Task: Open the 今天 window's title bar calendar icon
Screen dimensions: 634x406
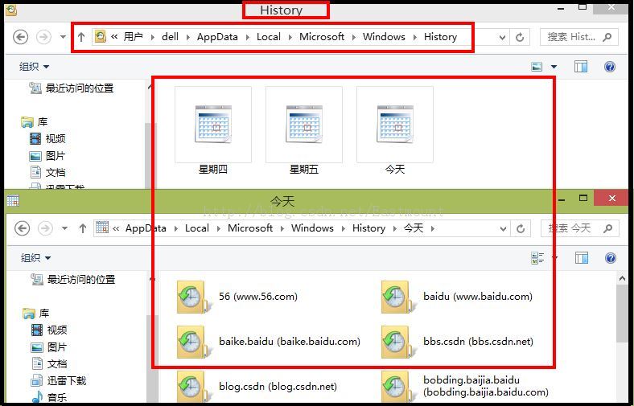Action: point(13,200)
